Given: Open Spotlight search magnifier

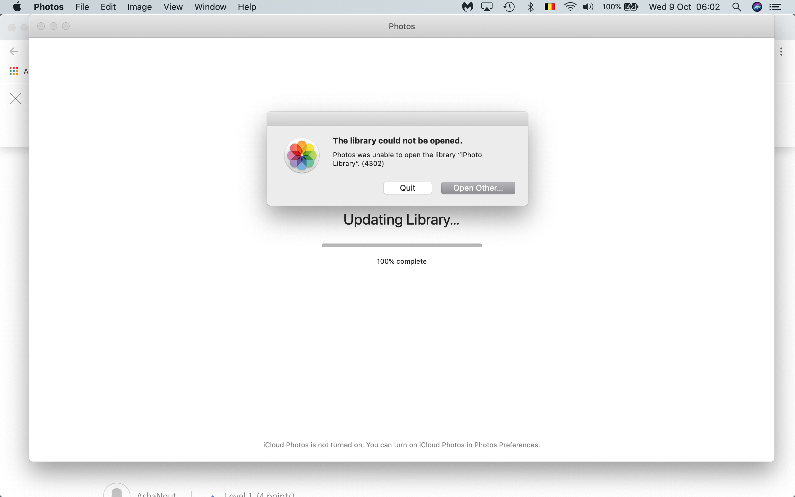Looking at the screenshot, I should click(x=737, y=7).
